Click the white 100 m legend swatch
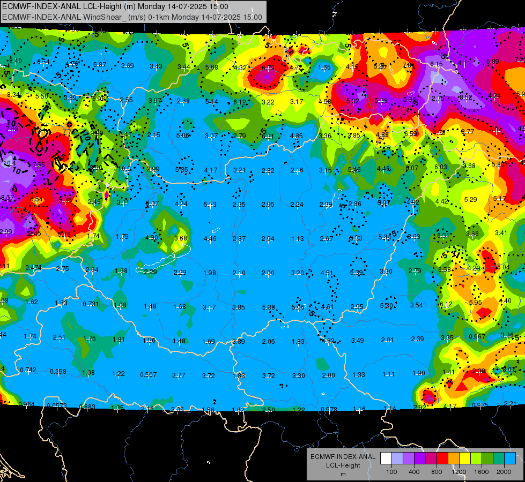This screenshot has height=482, width=525. [x=386, y=458]
